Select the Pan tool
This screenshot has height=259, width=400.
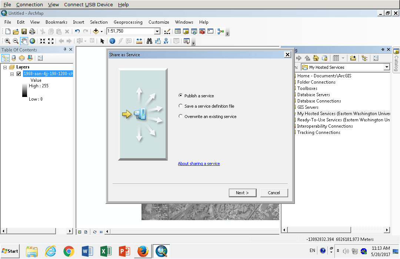[24, 41]
